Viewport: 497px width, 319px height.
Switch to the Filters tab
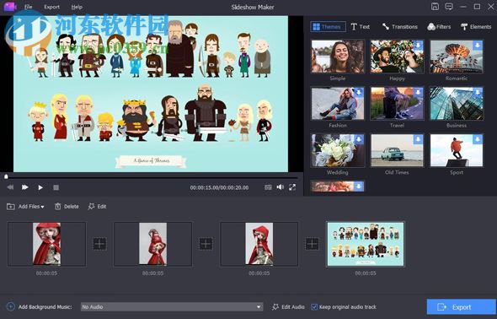(x=439, y=27)
